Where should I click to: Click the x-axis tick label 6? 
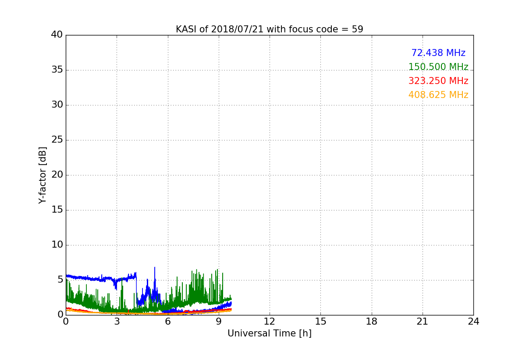(168, 322)
